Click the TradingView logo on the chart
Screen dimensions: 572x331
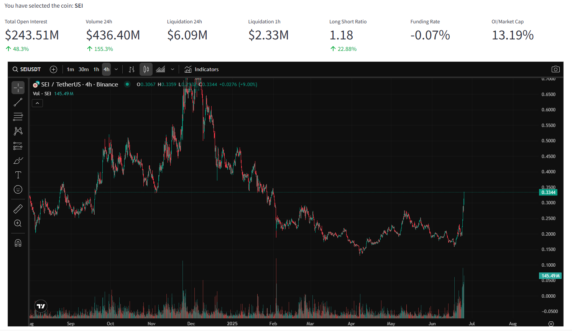(41, 306)
